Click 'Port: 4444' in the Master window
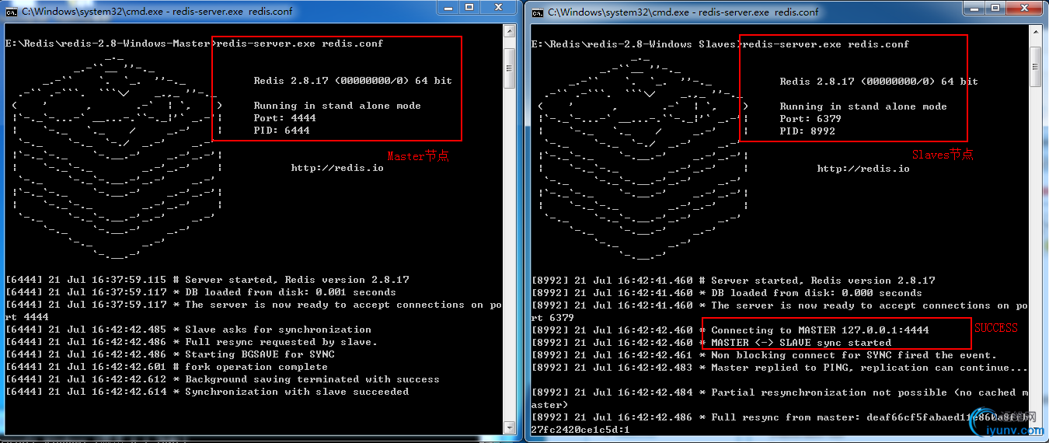Viewport: 1049px width, 443px height. [x=284, y=118]
